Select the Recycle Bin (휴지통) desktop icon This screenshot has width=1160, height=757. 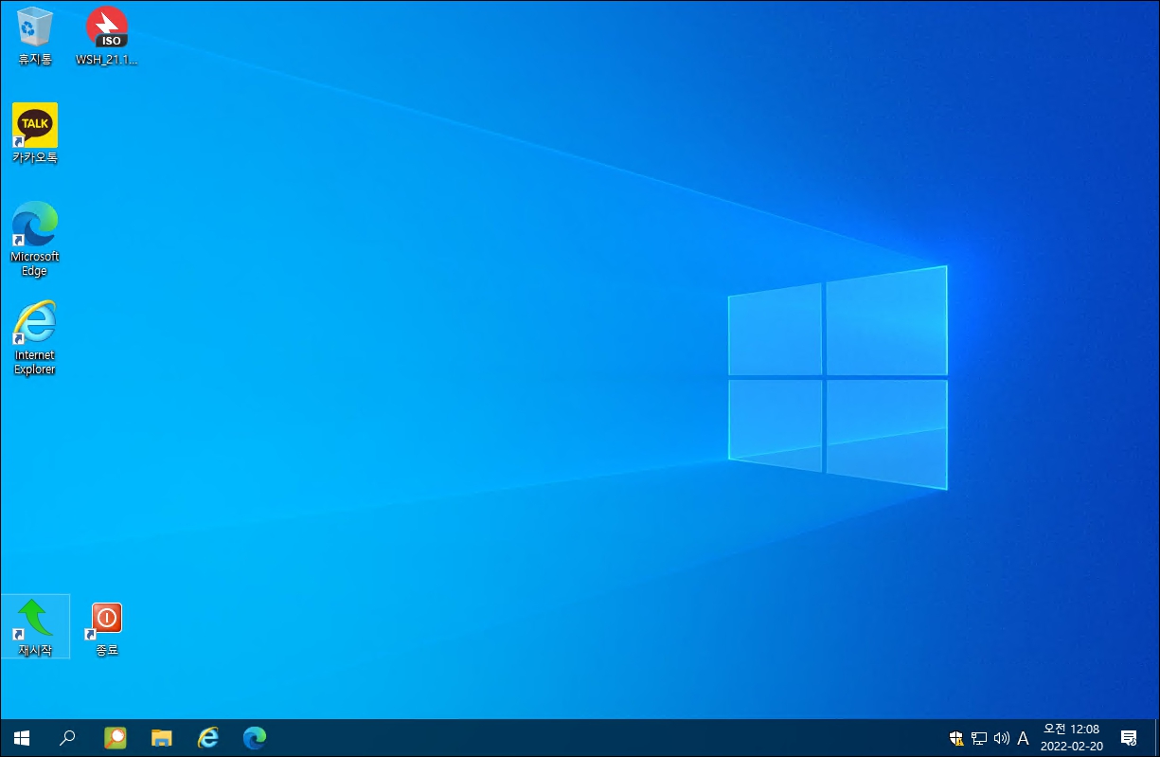click(35, 36)
